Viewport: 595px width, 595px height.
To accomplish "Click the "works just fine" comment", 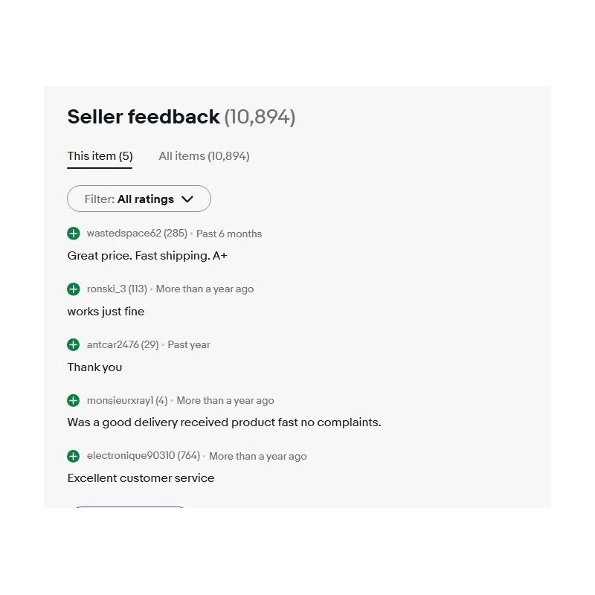I will 106,312.
